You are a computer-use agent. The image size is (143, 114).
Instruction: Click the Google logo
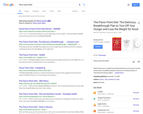coord(8,5)
